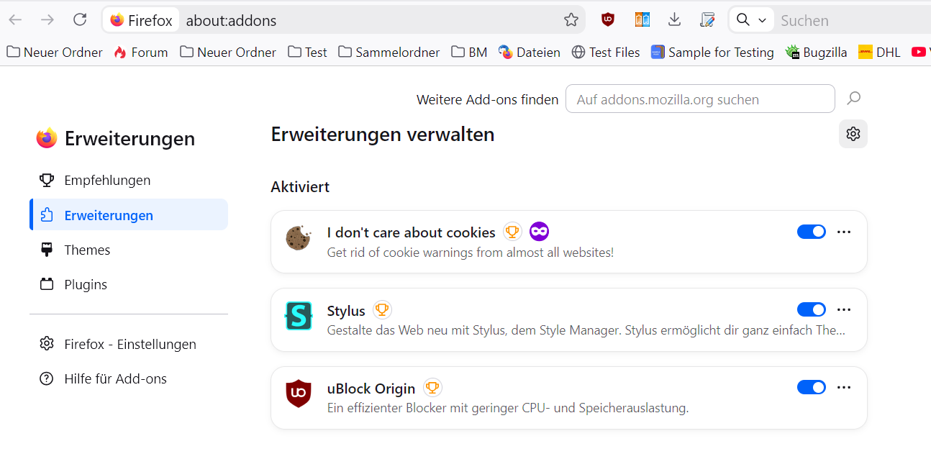Click the Stylus extension name

click(x=346, y=311)
